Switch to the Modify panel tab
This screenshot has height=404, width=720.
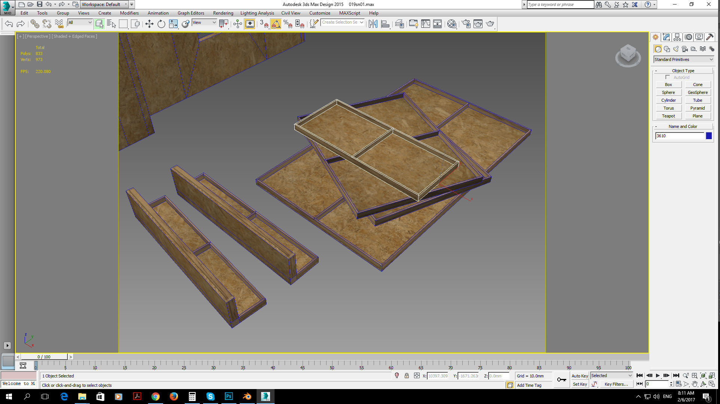[666, 37]
